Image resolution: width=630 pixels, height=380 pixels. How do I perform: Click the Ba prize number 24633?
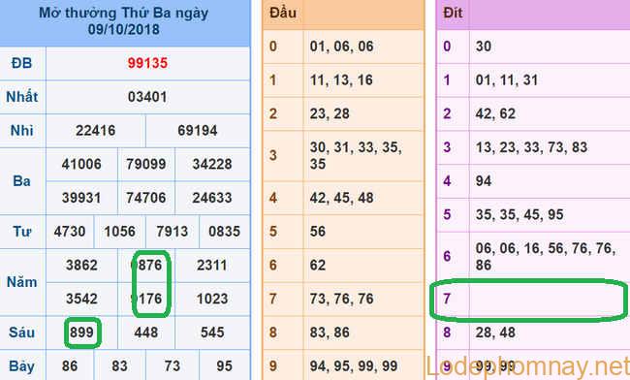212,198
